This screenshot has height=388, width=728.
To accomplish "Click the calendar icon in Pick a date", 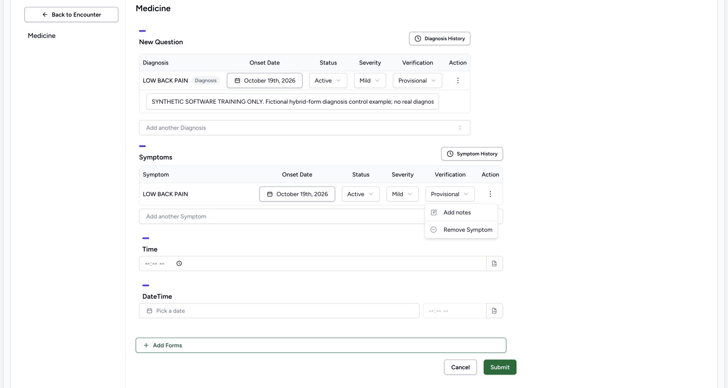I will 149,311.
